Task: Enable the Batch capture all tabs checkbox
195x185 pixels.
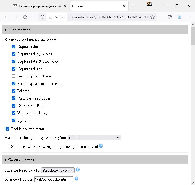Action: pyautogui.click(x=14, y=76)
